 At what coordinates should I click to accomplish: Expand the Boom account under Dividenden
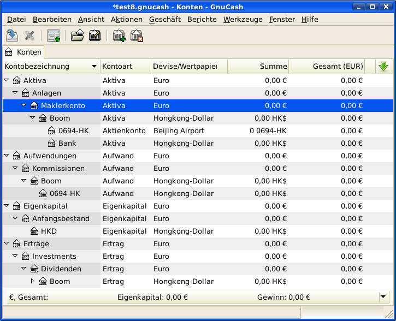pos(32,282)
